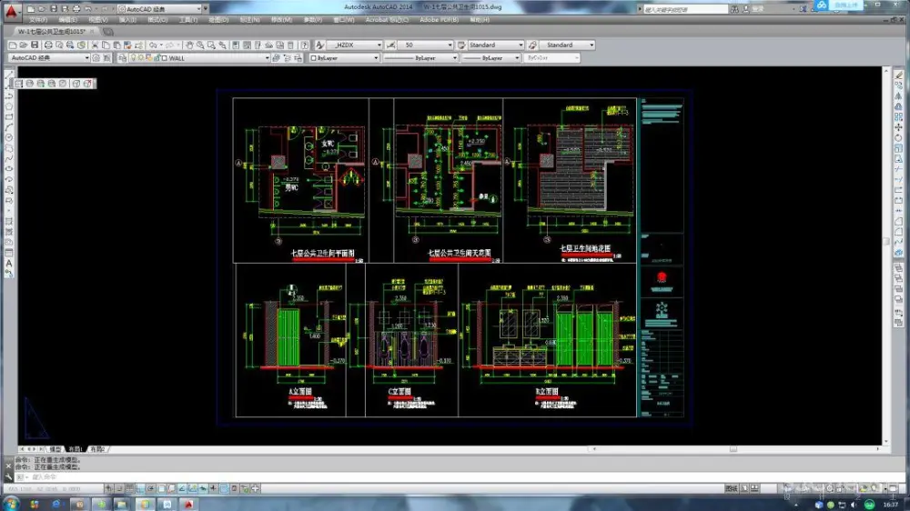910x511 pixels.
Task: Click the AutoCAD application menu logo
Action: coord(10,12)
